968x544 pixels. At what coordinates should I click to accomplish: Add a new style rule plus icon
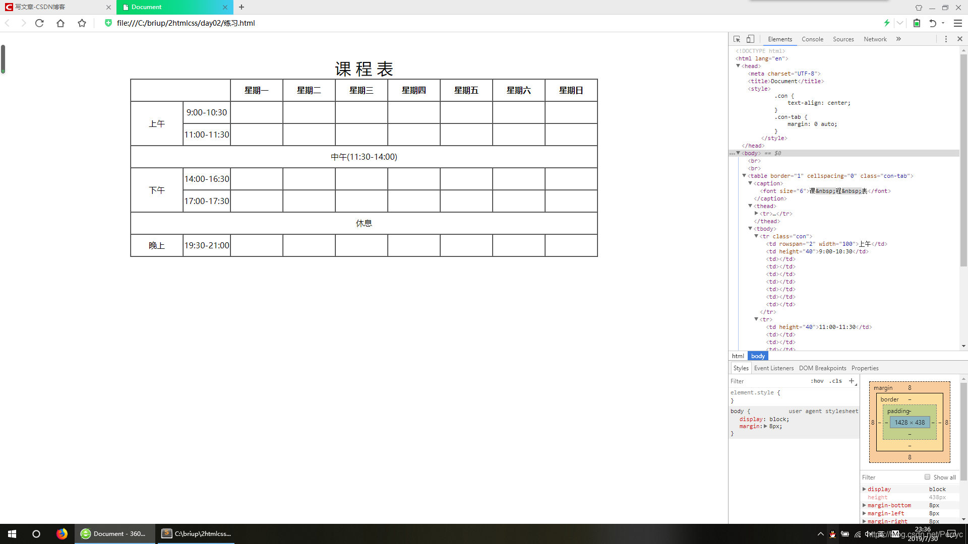tap(852, 381)
